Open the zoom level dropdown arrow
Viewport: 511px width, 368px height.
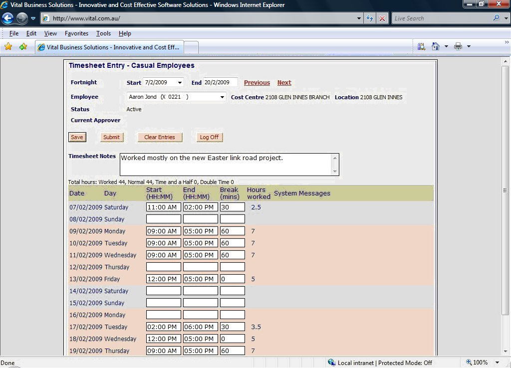pyautogui.click(x=497, y=363)
